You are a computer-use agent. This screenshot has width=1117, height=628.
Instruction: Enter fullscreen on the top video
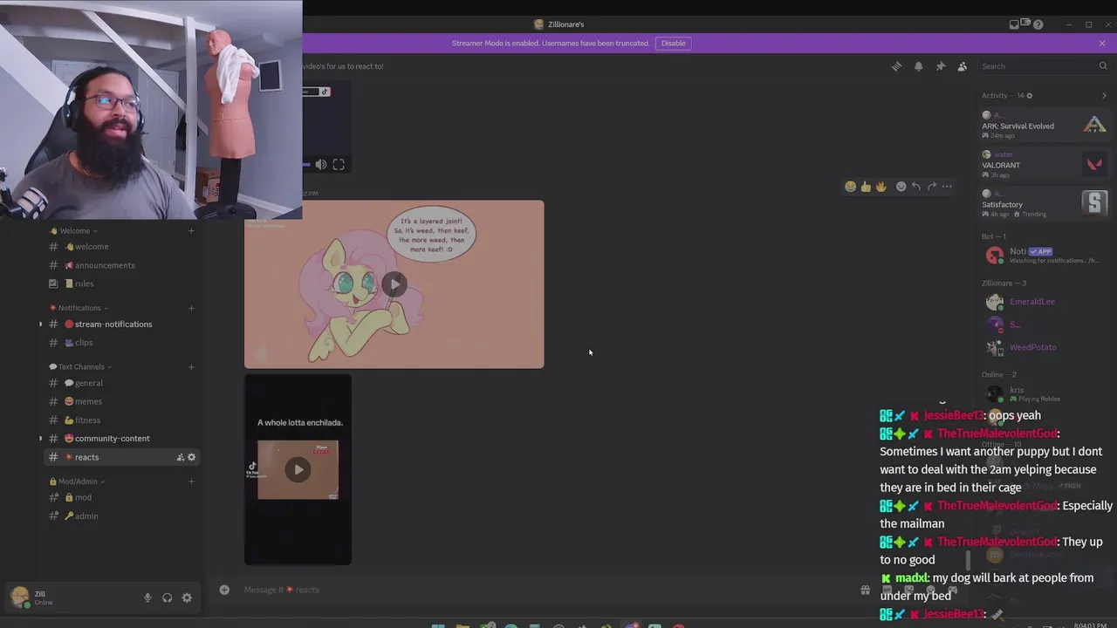339,164
